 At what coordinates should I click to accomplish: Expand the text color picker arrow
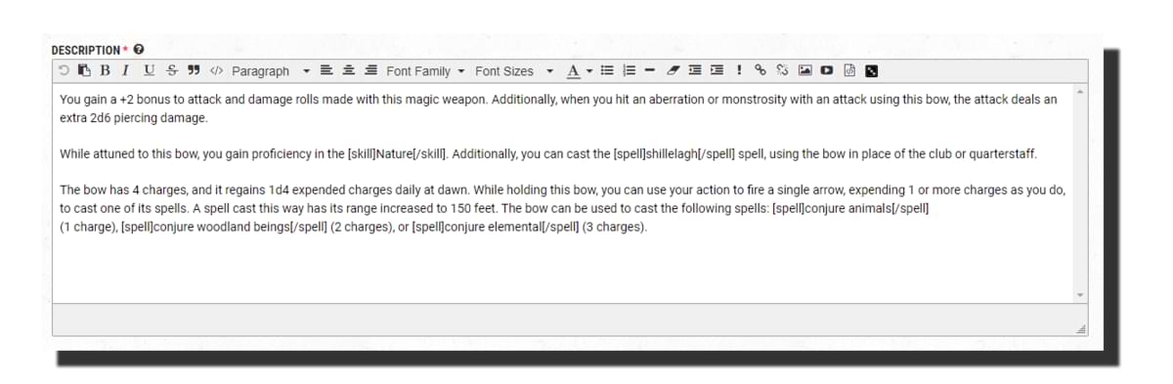589,70
